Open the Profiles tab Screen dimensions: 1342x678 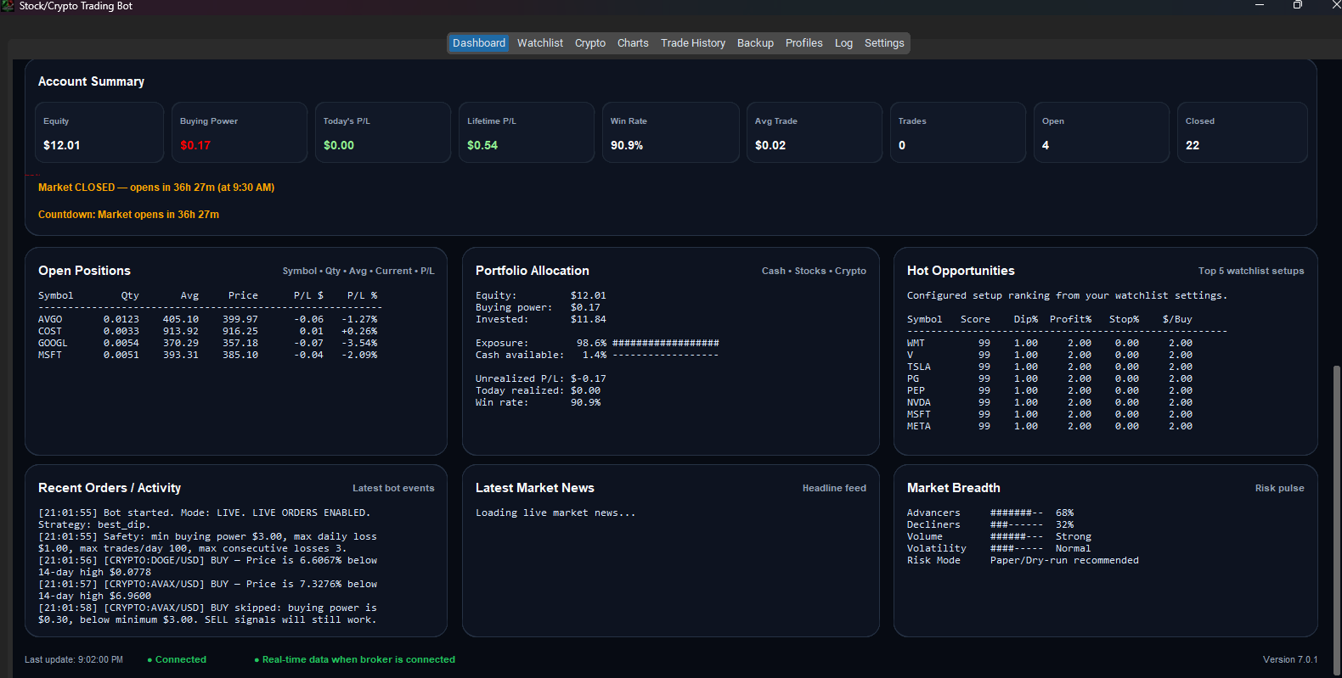(804, 43)
